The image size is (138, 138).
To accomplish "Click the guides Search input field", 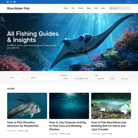I will pos(43,78).
